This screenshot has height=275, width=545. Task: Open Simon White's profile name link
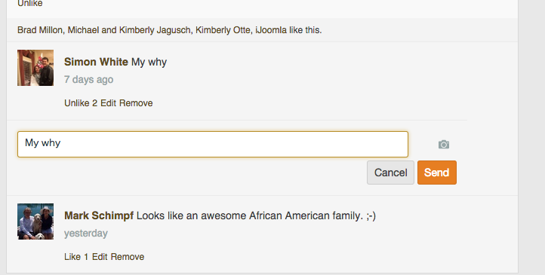(96, 62)
